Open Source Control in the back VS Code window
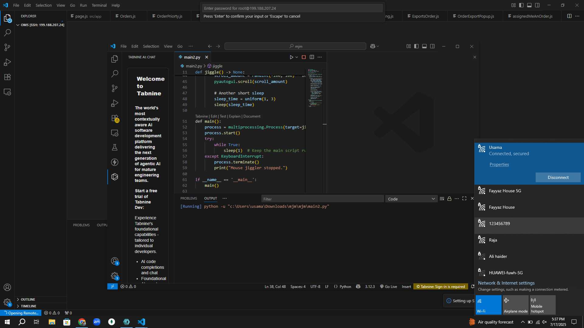 coord(7,47)
